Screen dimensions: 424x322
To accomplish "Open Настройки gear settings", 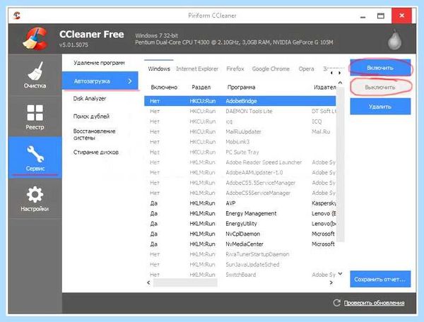I will point(35,198).
